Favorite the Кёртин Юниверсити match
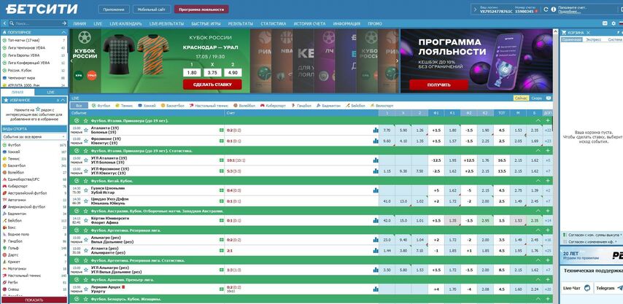 pos(86,221)
